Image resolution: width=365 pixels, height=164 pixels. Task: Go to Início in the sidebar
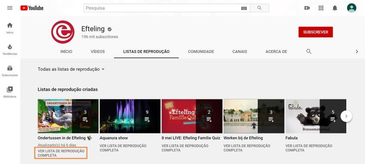click(x=10, y=28)
